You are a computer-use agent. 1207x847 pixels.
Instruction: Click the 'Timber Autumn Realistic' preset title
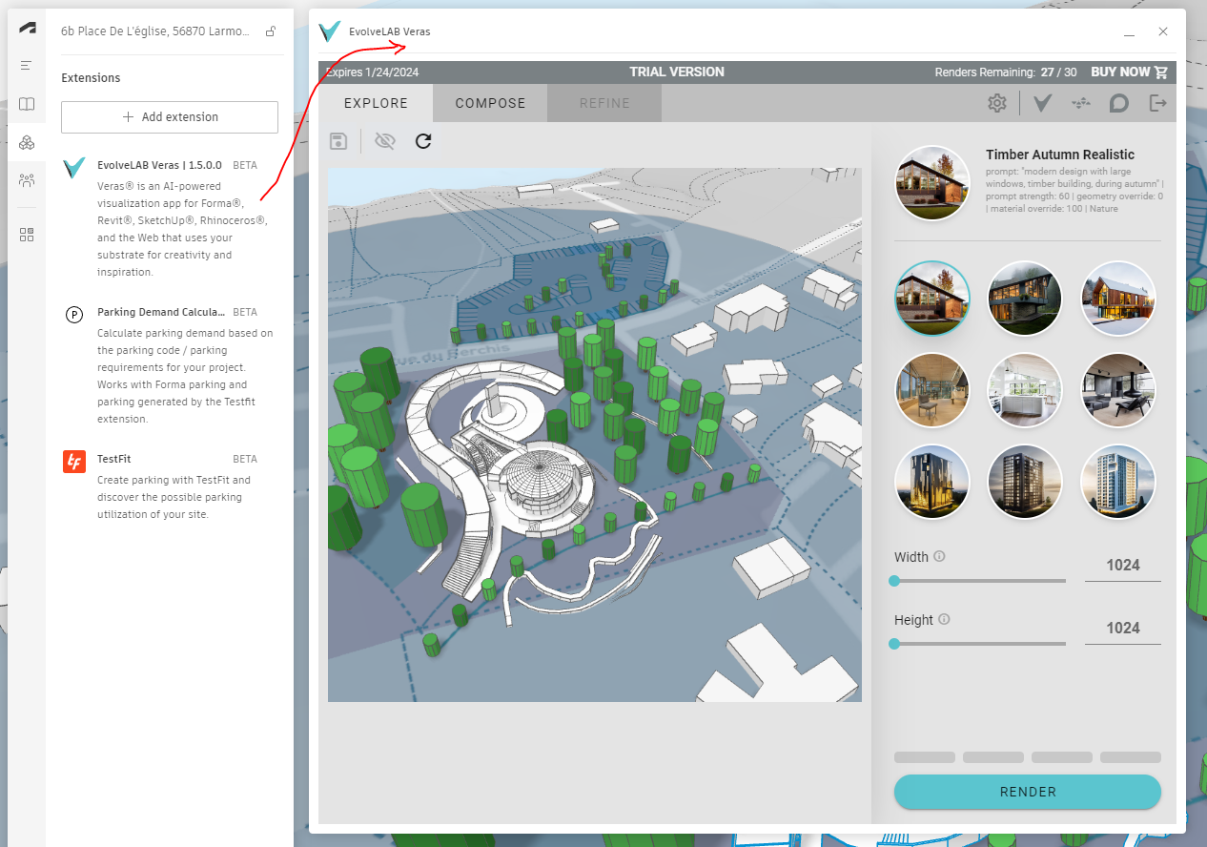click(1060, 155)
